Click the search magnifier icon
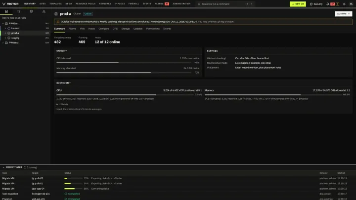The height and width of the screenshot is (200, 356). [x=199, y=4]
